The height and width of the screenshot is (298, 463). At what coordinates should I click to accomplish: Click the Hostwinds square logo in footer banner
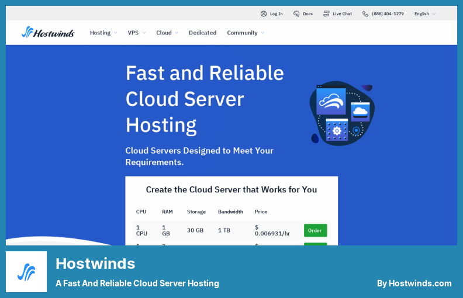tap(26, 272)
